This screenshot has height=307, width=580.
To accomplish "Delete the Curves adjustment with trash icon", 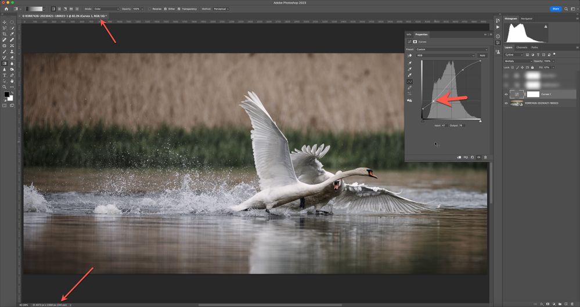I will coord(485,157).
